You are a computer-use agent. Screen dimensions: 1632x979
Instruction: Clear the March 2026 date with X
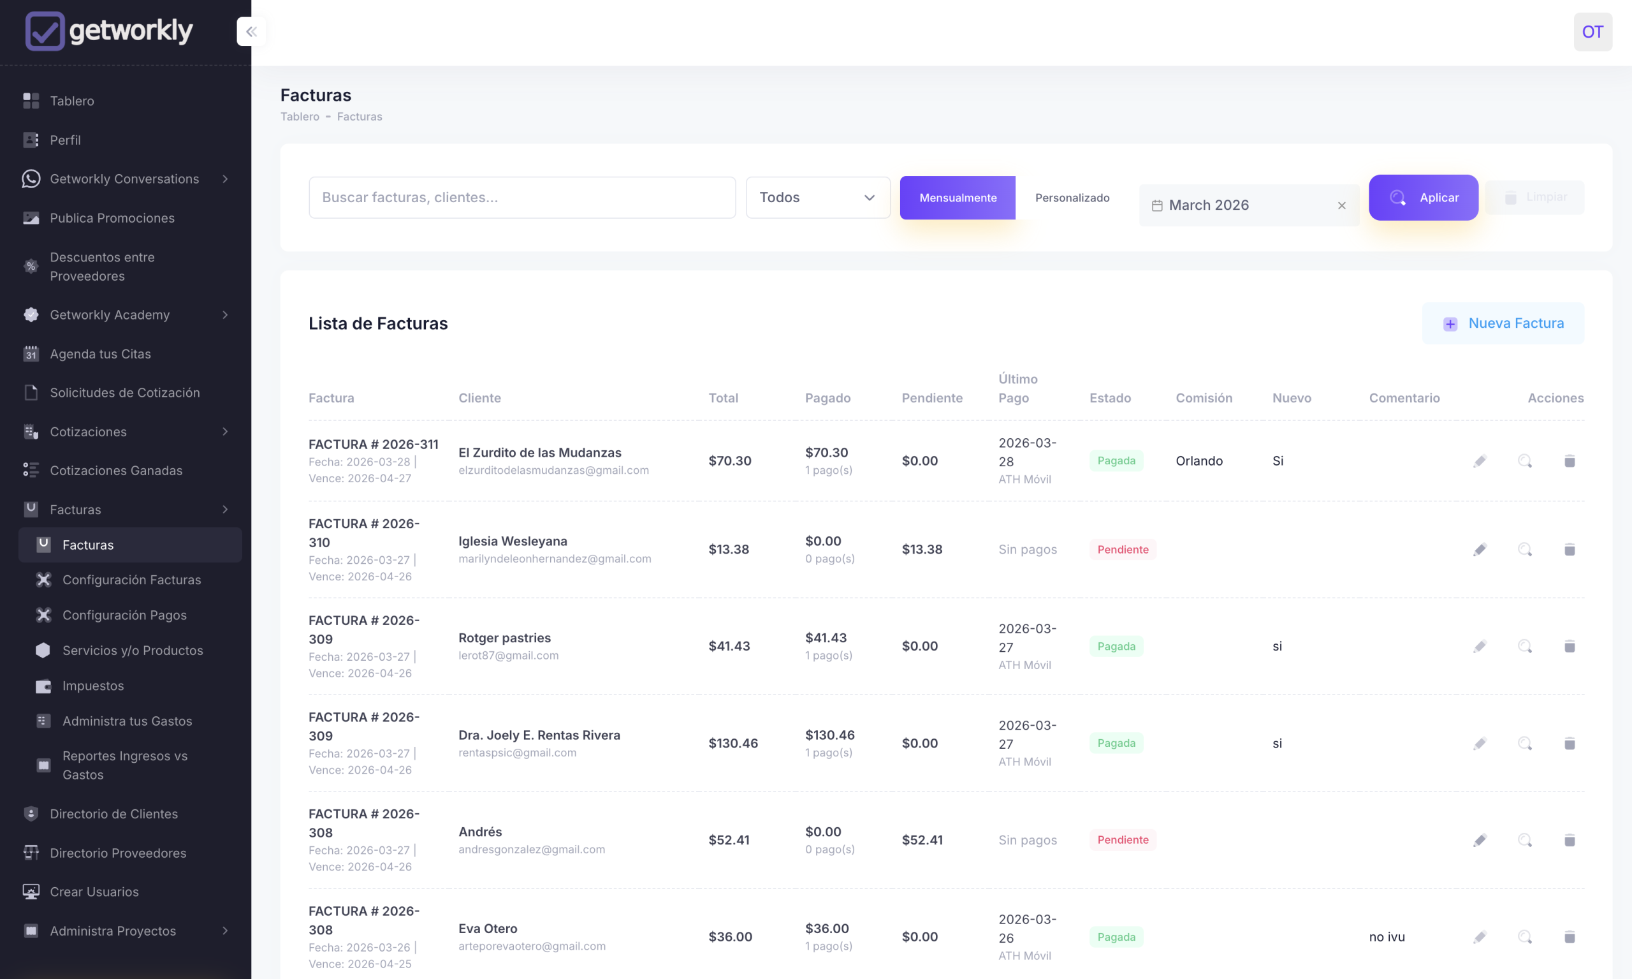click(1341, 205)
